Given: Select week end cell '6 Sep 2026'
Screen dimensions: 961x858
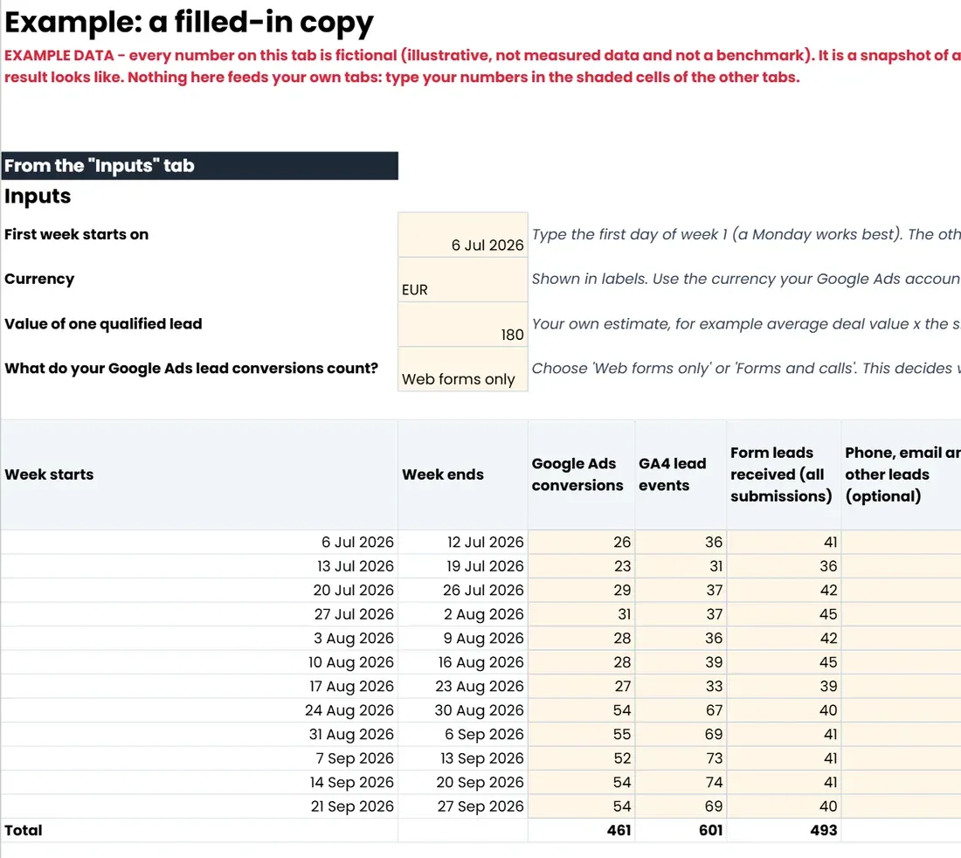Looking at the screenshot, I should [x=463, y=734].
